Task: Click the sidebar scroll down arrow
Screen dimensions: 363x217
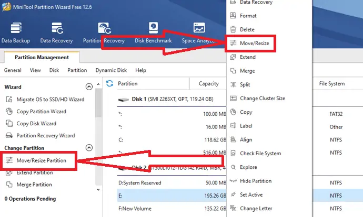Action: (98, 190)
